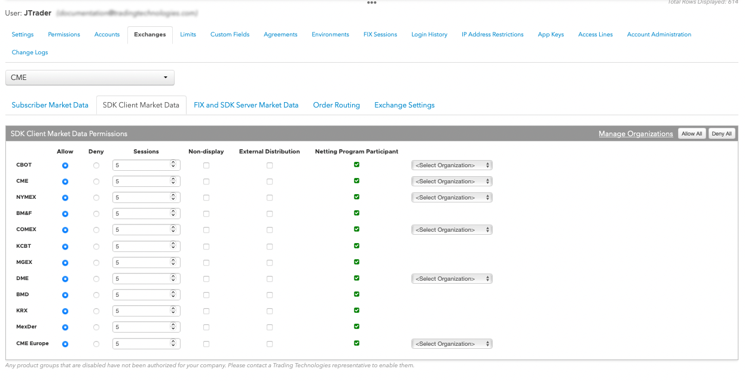The image size is (745, 381).
Task: Select the Exchanges tab
Action: coord(150,35)
